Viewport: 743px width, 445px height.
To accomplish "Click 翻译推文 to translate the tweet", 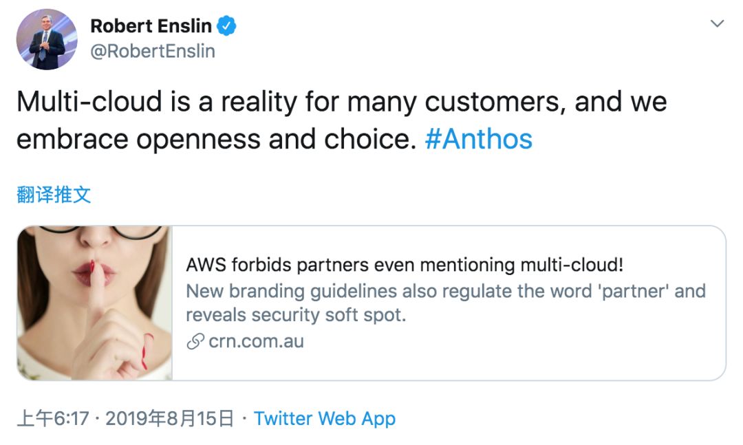I will 54,195.
